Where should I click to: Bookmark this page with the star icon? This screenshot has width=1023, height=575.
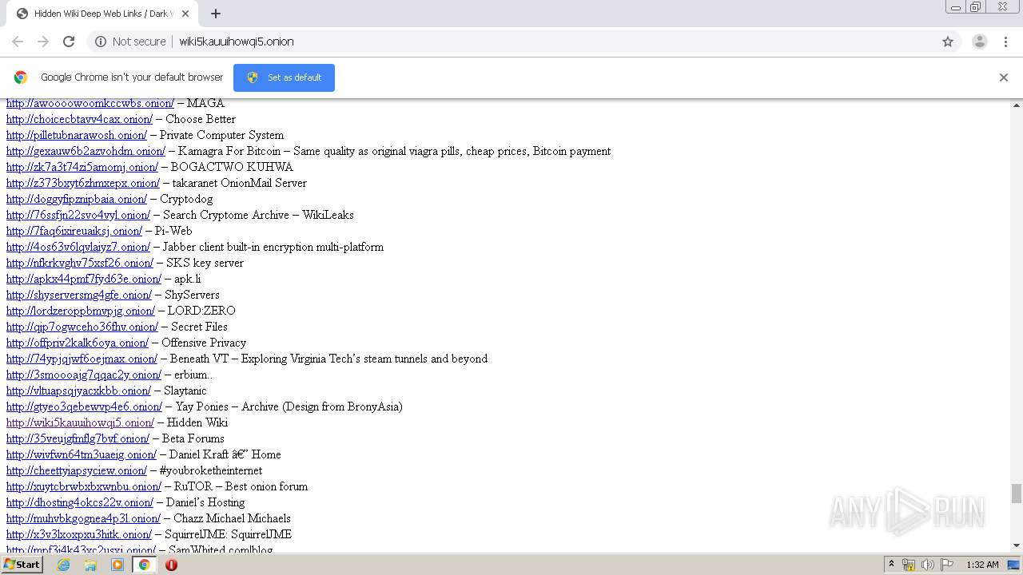[x=948, y=42]
